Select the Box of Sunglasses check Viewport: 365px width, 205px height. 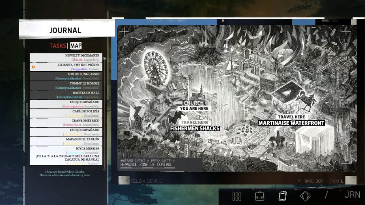[66, 76]
